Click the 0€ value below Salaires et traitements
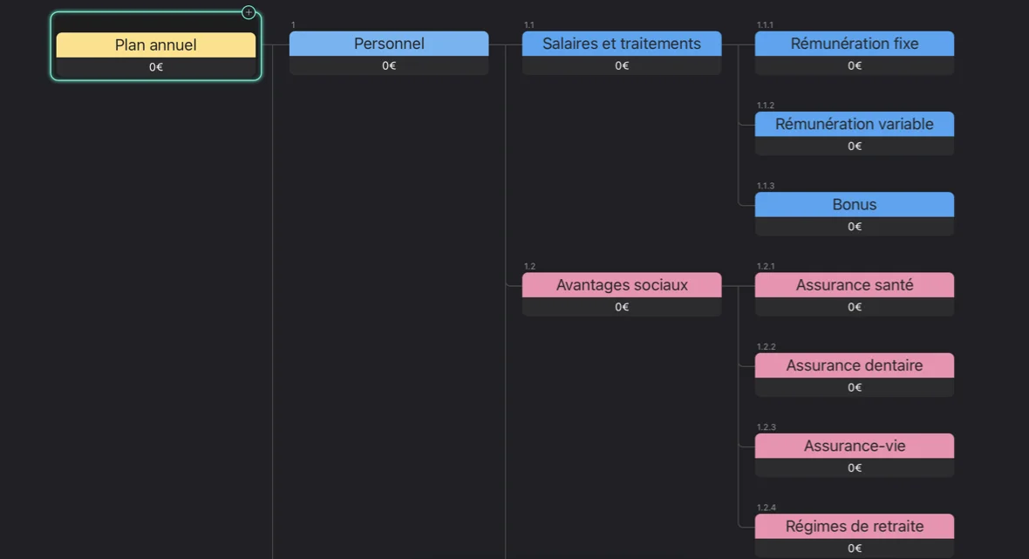Viewport: 1029px width, 559px height. click(622, 65)
